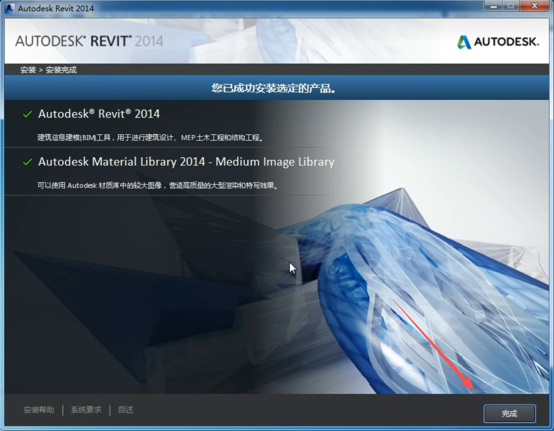Image resolution: width=554 pixels, height=431 pixels.
Task: Click the window title text Autodesk Revit 2014
Action: coord(56,8)
